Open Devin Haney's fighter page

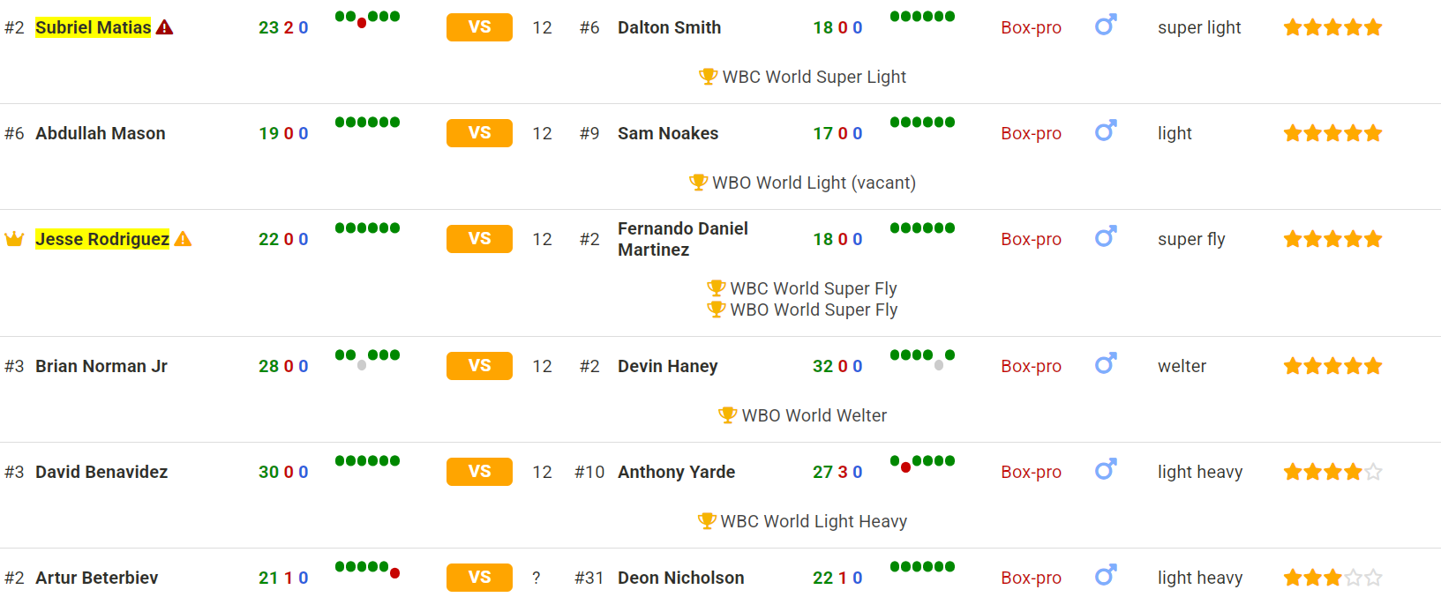pyautogui.click(x=668, y=366)
